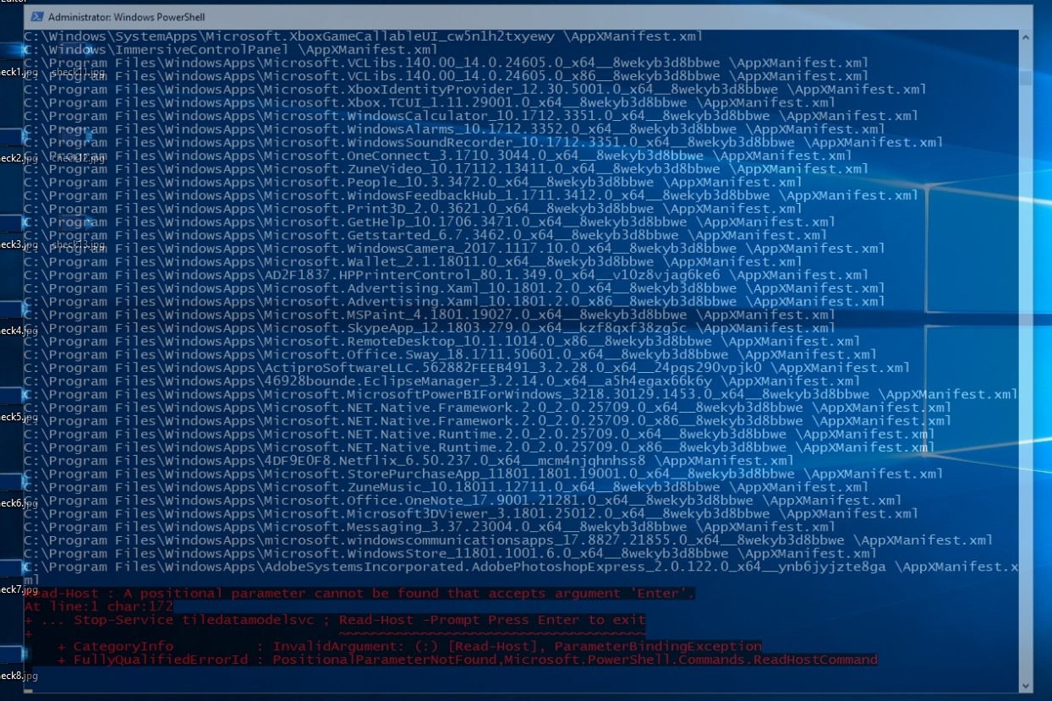Click the GetHelp manifest path line
The width and height of the screenshot is (1052, 701).
[x=429, y=222]
